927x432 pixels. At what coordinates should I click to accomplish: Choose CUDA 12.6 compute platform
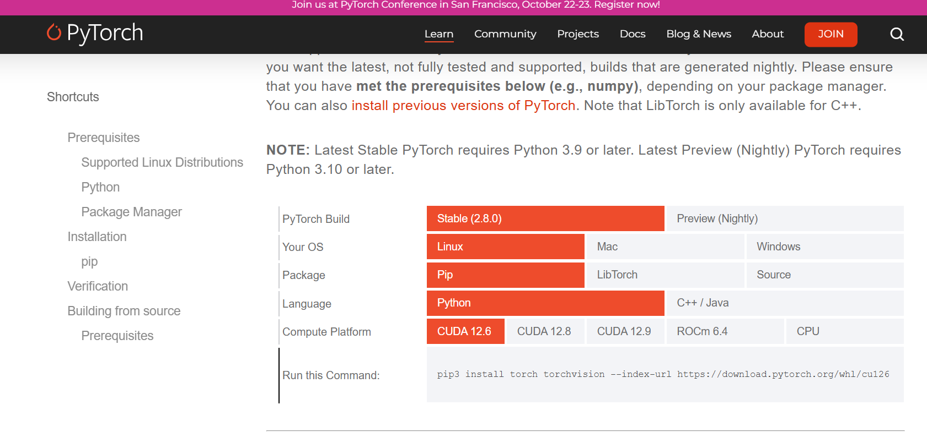click(465, 331)
